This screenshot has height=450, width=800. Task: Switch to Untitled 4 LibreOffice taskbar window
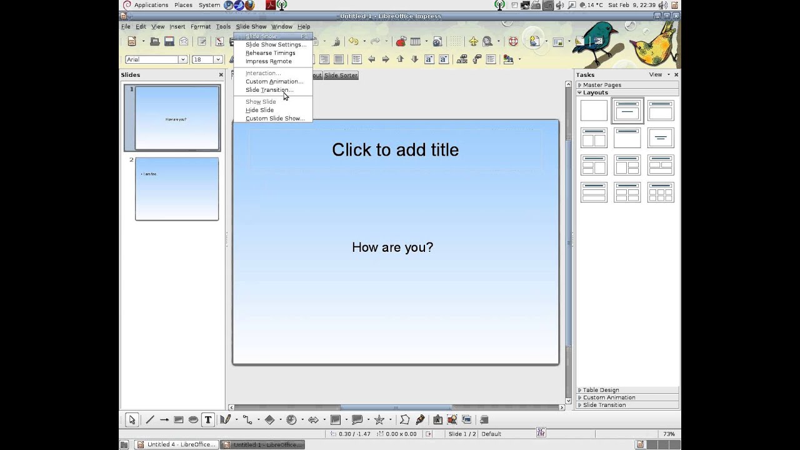point(177,444)
